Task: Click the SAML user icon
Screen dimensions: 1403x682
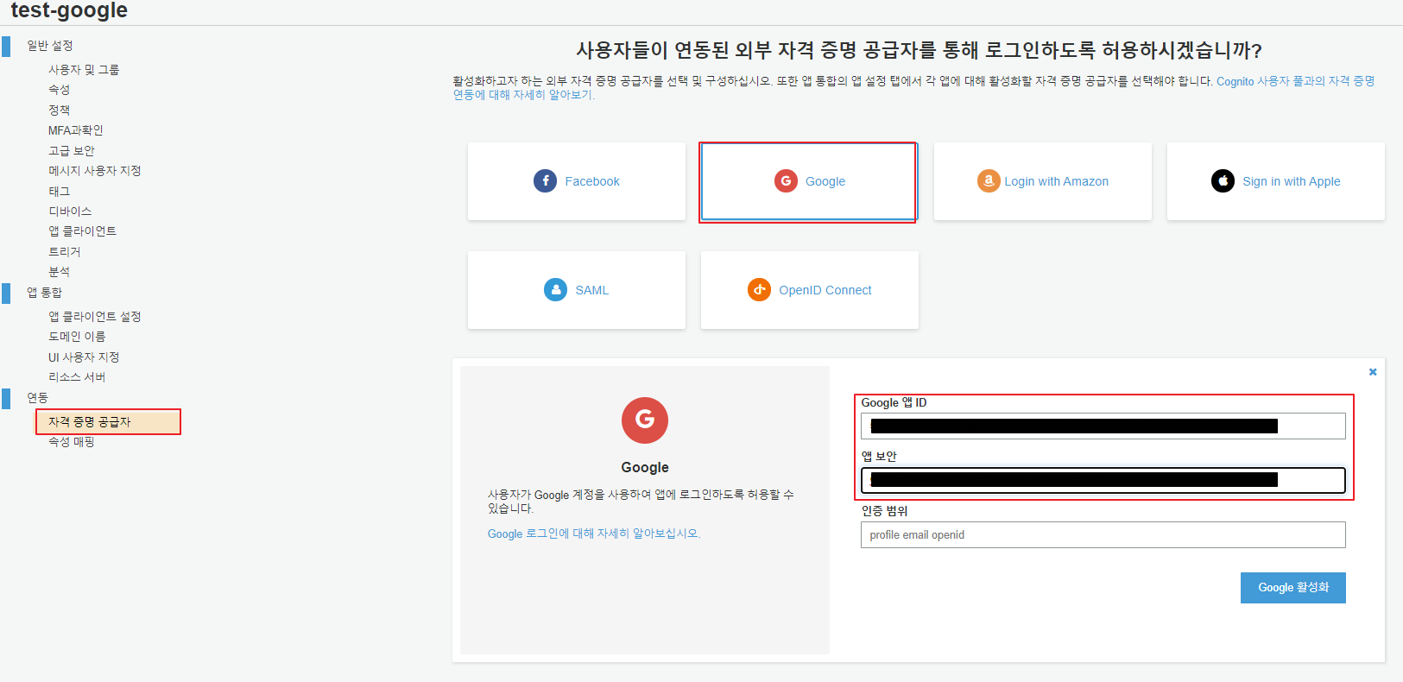Action: coord(555,290)
